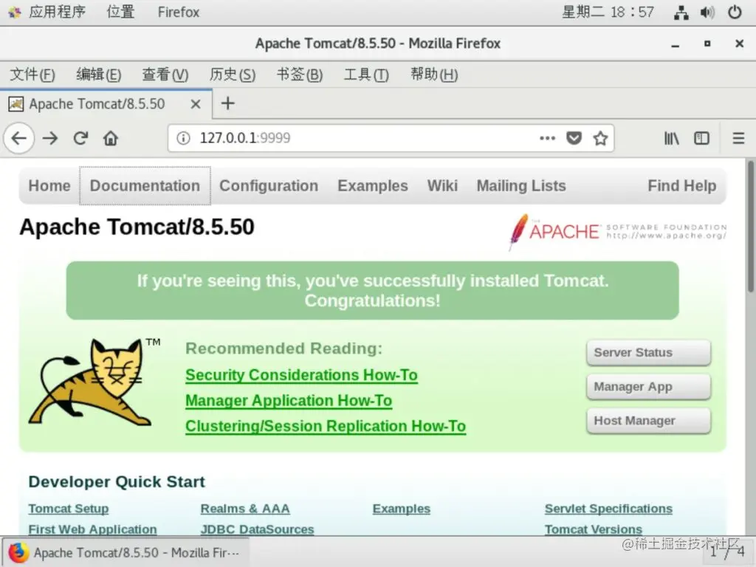Open the 历史(S) menu
756x567 pixels.
233,75
